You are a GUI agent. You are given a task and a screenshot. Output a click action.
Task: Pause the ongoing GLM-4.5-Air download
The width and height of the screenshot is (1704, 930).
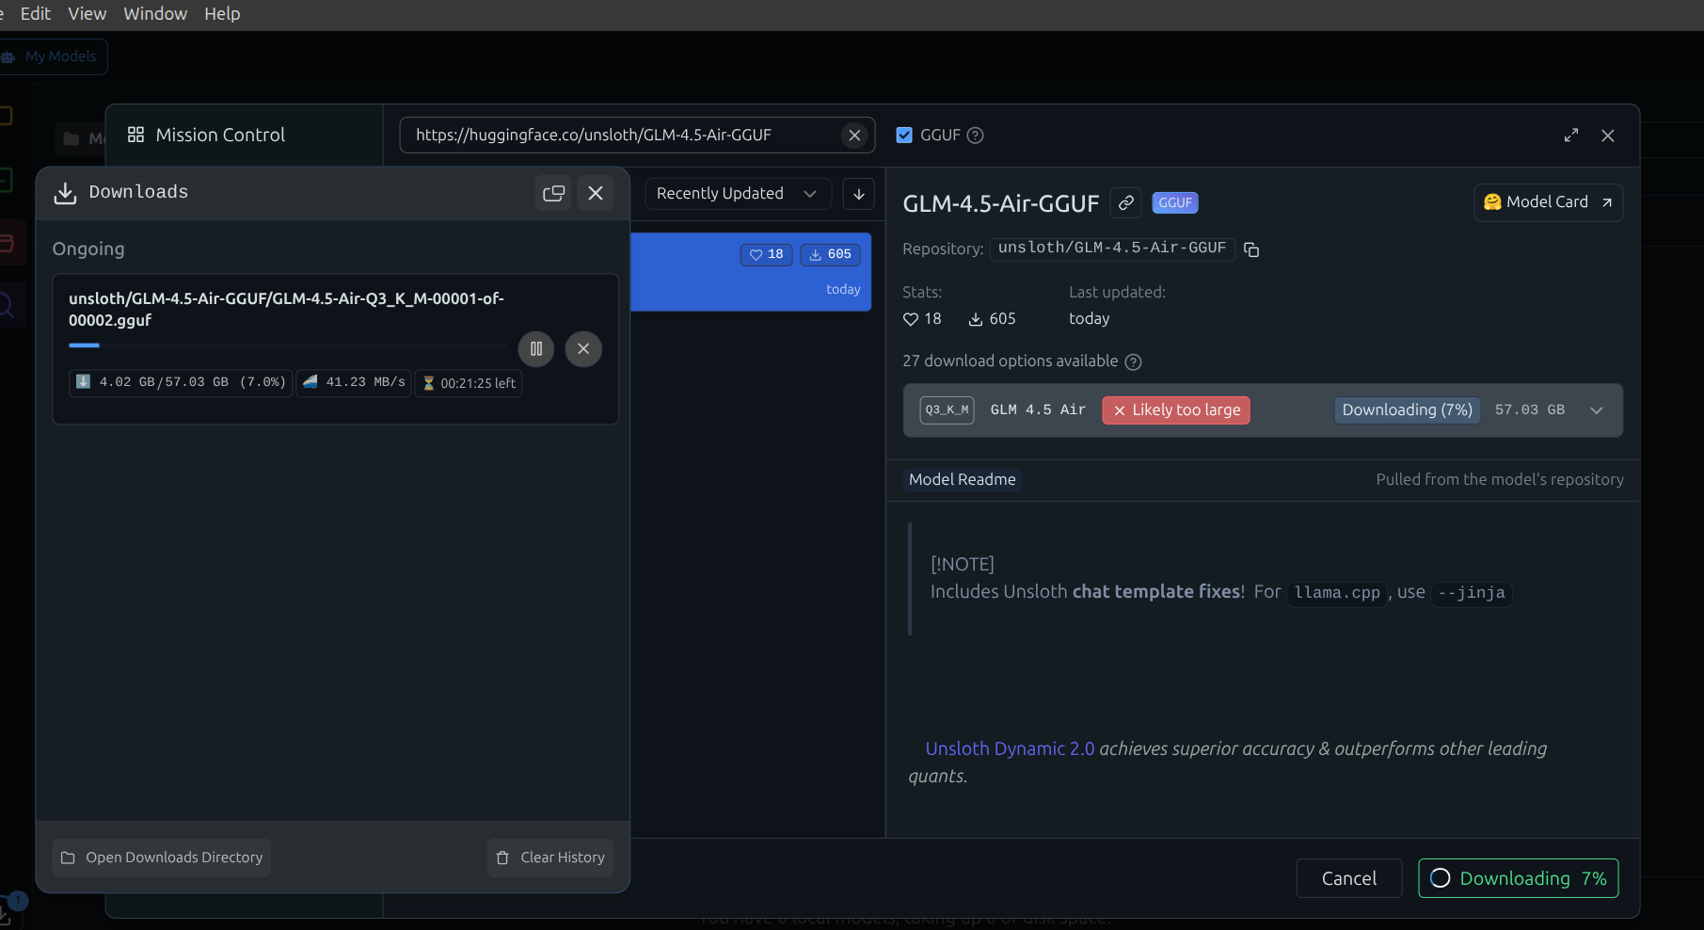point(536,349)
